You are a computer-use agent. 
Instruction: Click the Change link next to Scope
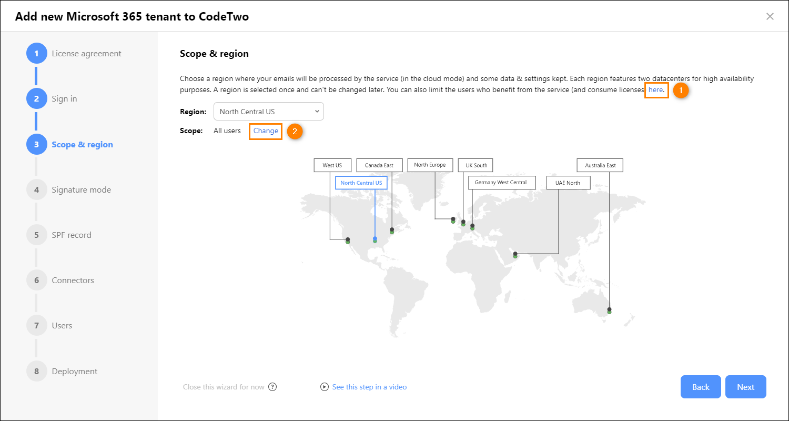266,131
